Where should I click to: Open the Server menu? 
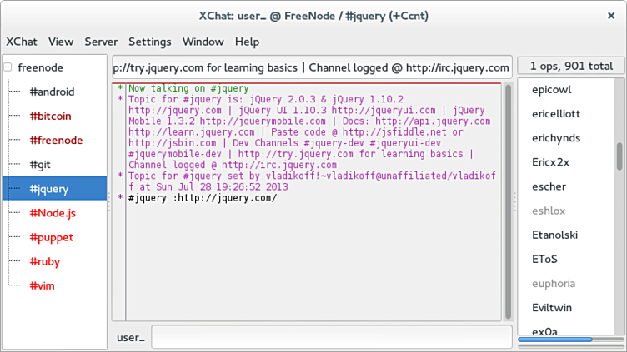(101, 42)
